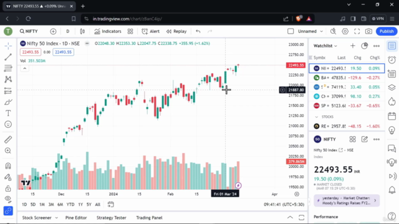Viewport: 399px width, 224px height.
Task: Click the Publish button
Action: pos(387,31)
